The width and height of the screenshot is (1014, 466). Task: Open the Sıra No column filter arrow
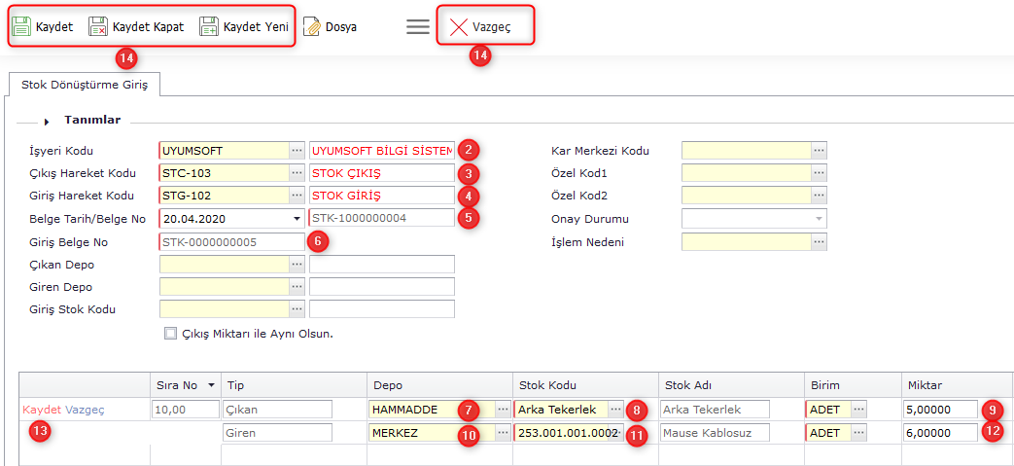tap(212, 384)
